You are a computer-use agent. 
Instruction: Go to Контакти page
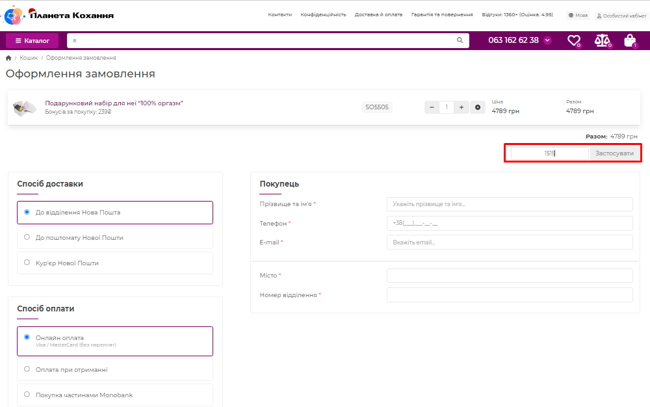pos(279,14)
